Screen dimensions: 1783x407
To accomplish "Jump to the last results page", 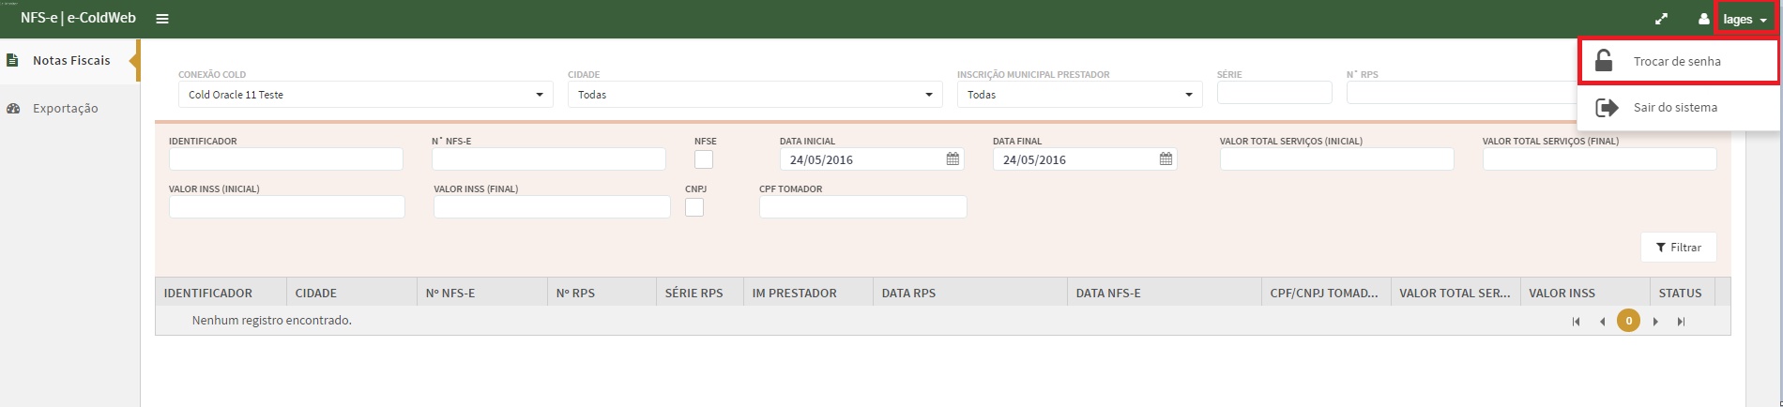I will pos(1681,322).
